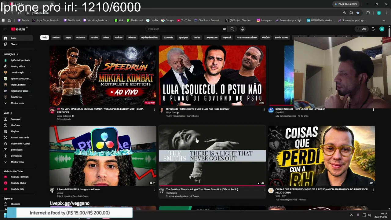Expand Mostrar mais under Você
The width and height of the screenshot is (391, 220).
point(17,162)
